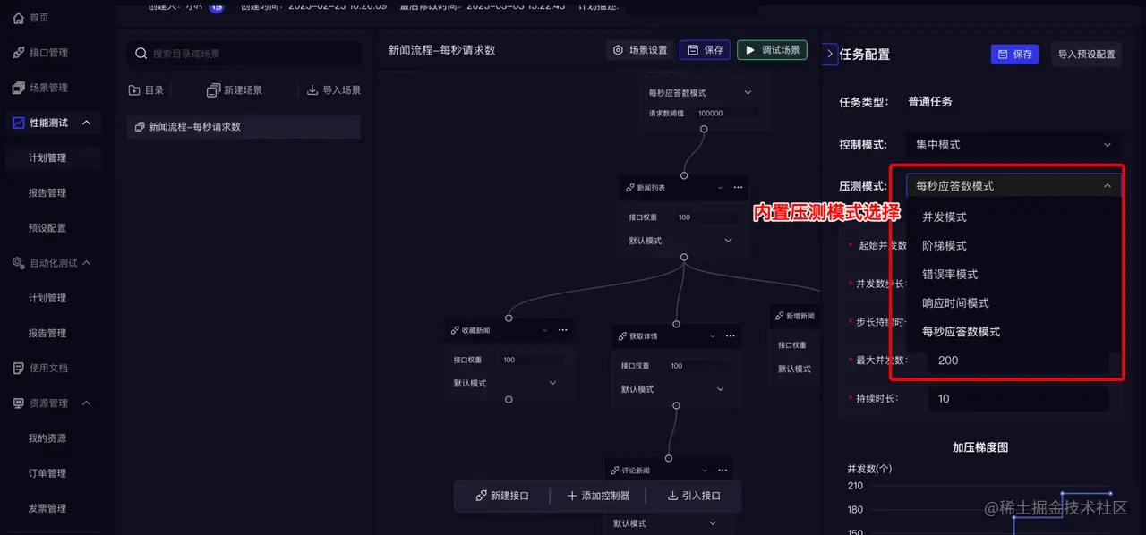
Task: Click the 搜索目录或场景 search field
Action: tap(244, 54)
